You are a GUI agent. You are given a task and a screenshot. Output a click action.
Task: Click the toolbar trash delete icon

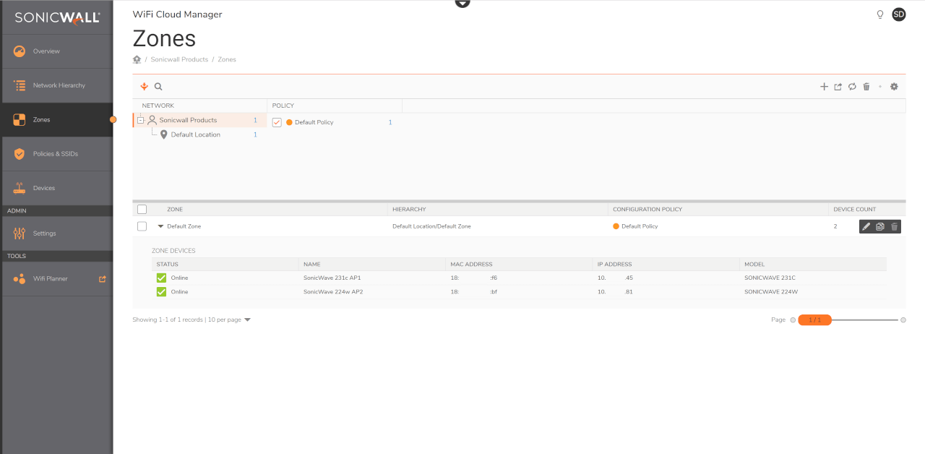866,87
